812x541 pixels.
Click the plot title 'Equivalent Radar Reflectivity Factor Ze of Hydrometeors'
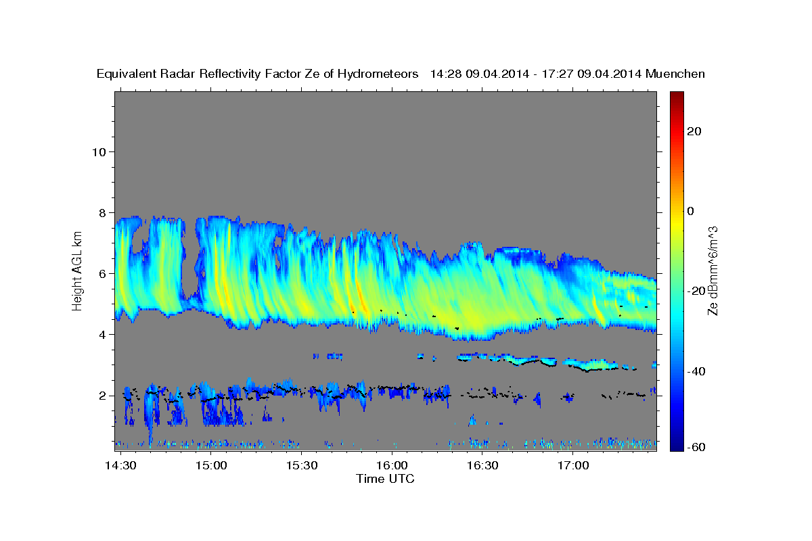(257, 74)
